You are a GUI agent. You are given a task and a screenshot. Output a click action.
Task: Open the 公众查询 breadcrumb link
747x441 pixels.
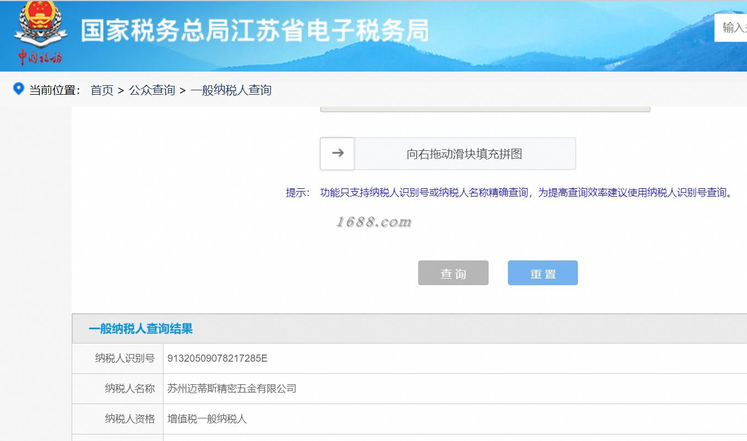pos(152,90)
